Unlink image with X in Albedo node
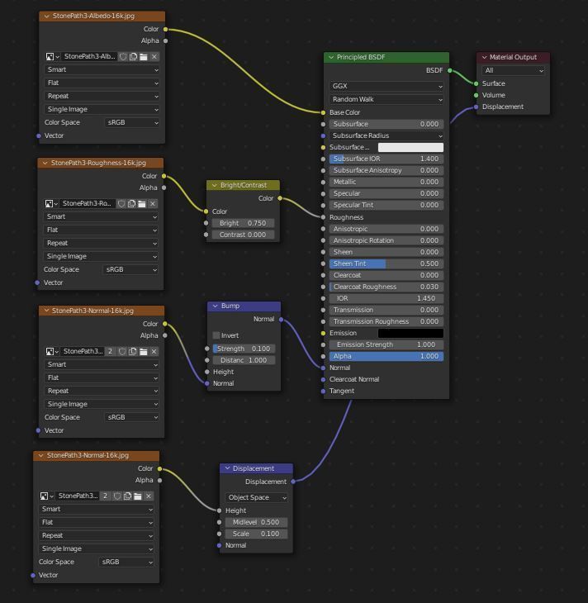This screenshot has width=588, height=603. [154, 56]
